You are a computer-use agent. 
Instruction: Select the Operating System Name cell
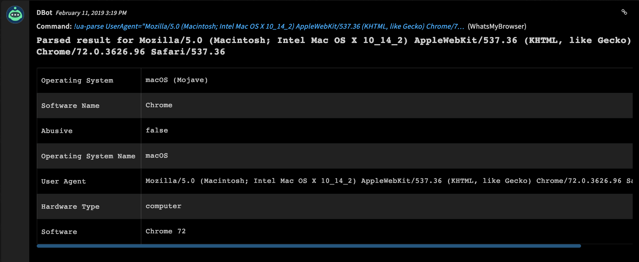click(88, 156)
